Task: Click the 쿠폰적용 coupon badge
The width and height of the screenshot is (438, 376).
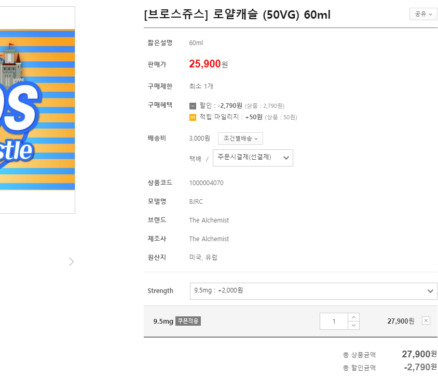Action: tap(188, 321)
